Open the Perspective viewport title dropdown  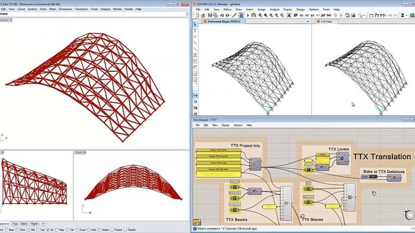[11, 20]
